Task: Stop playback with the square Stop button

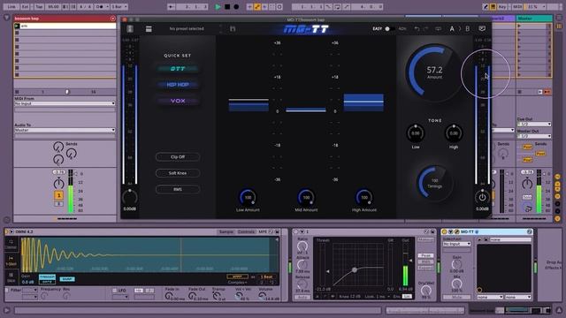Action: [227, 6]
